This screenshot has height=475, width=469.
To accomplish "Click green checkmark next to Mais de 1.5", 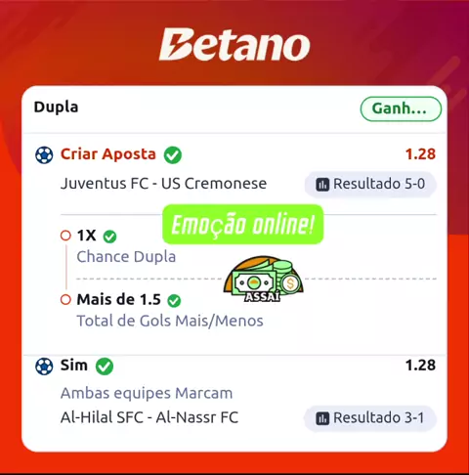I will (x=174, y=300).
